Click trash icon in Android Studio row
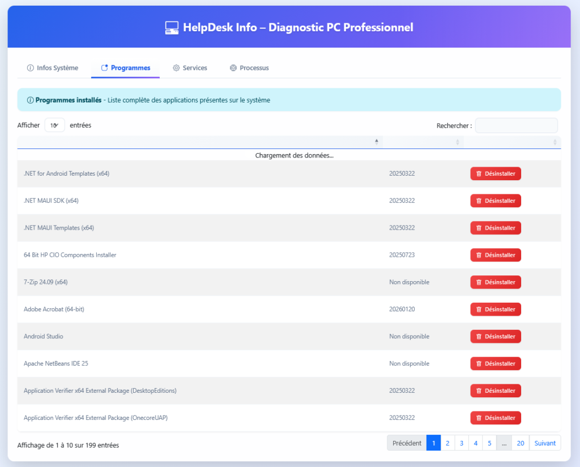The image size is (580, 467). point(479,337)
